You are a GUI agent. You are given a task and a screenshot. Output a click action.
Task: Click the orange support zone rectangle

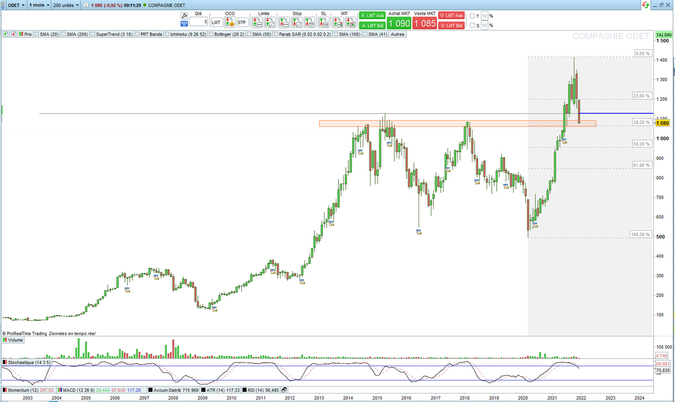(x=457, y=123)
